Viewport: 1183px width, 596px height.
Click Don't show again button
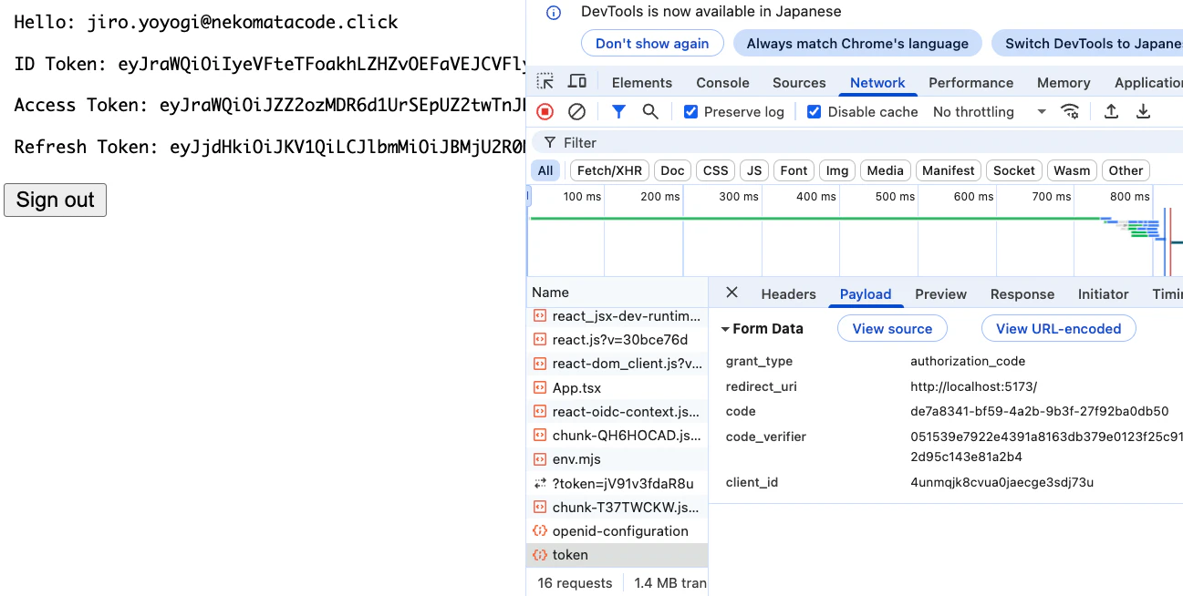click(652, 43)
